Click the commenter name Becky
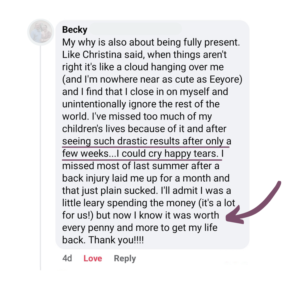Viewport: 285px width, 285px height. (x=75, y=30)
